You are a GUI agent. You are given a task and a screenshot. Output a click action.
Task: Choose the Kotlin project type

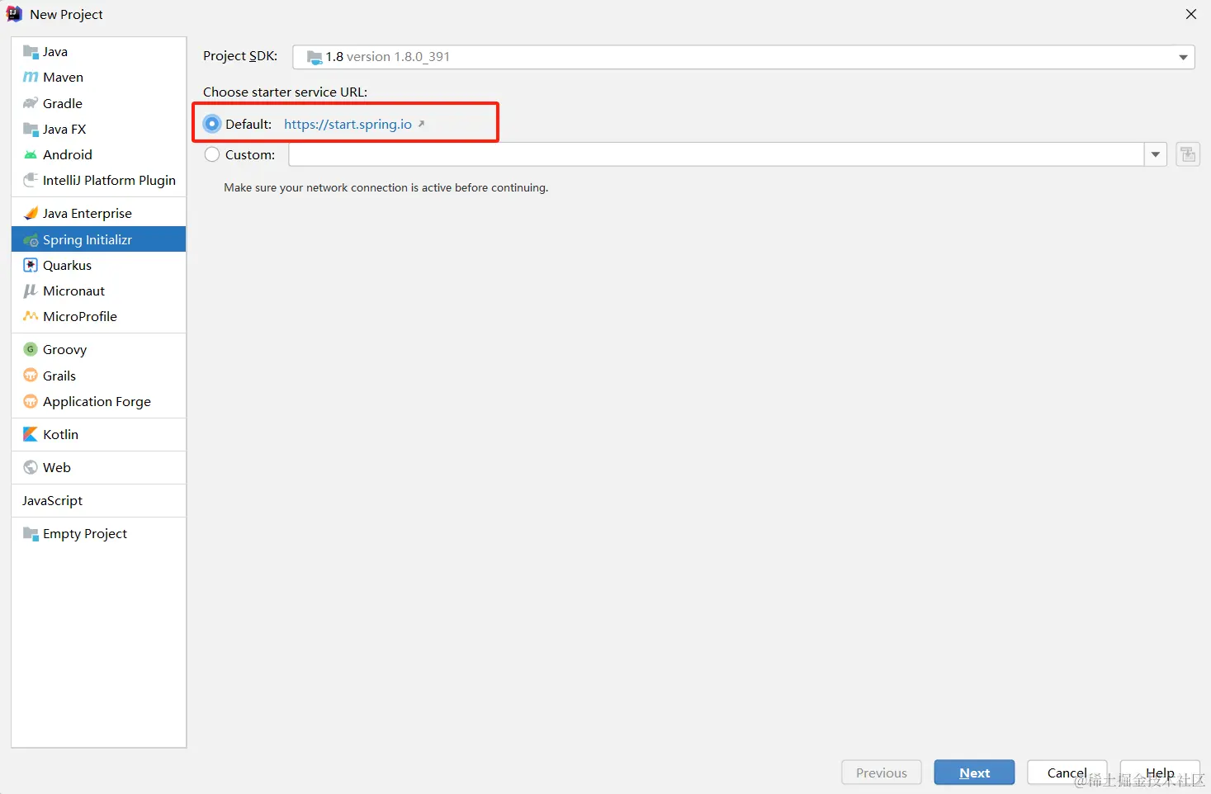tap(98, 434)
